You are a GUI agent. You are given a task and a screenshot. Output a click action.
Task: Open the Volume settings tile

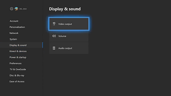(69, 36)
